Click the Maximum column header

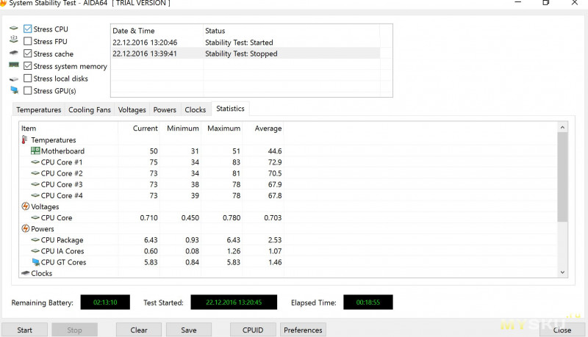(222, 128)
